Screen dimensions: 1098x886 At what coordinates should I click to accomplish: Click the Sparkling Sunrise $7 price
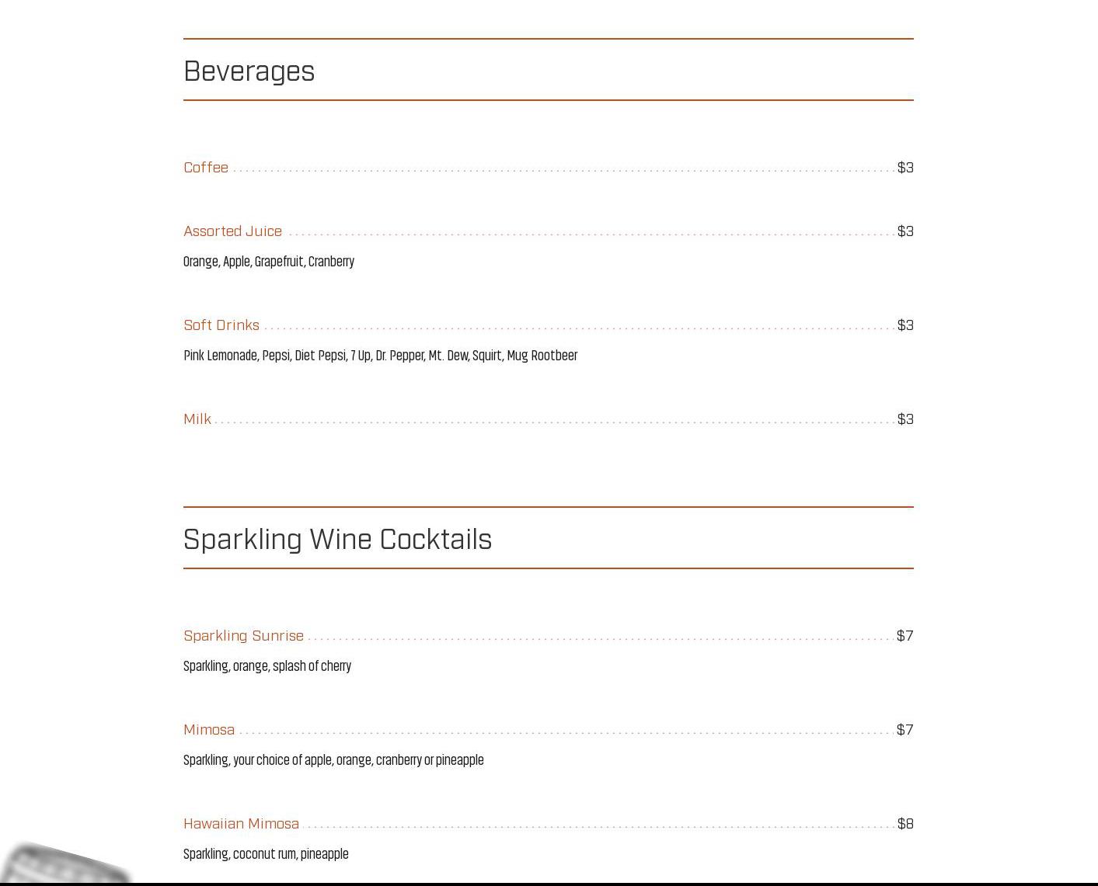(x=905, y=636)
